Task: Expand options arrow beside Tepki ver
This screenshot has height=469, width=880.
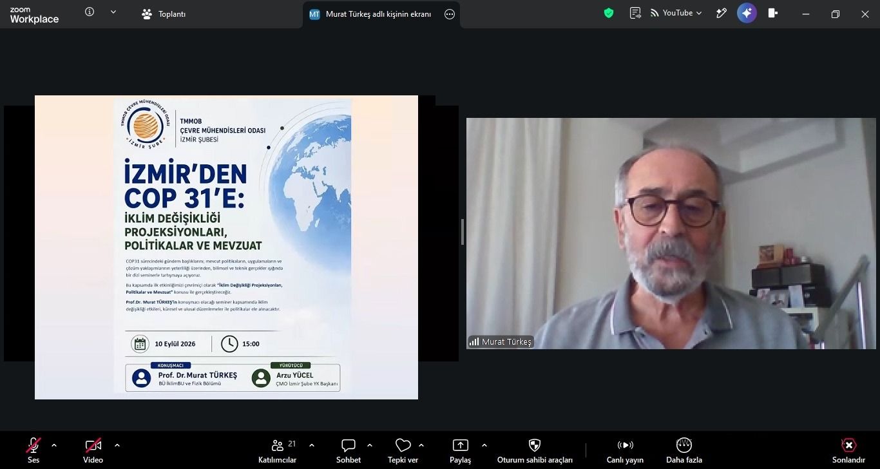Action: click(421, 445)
